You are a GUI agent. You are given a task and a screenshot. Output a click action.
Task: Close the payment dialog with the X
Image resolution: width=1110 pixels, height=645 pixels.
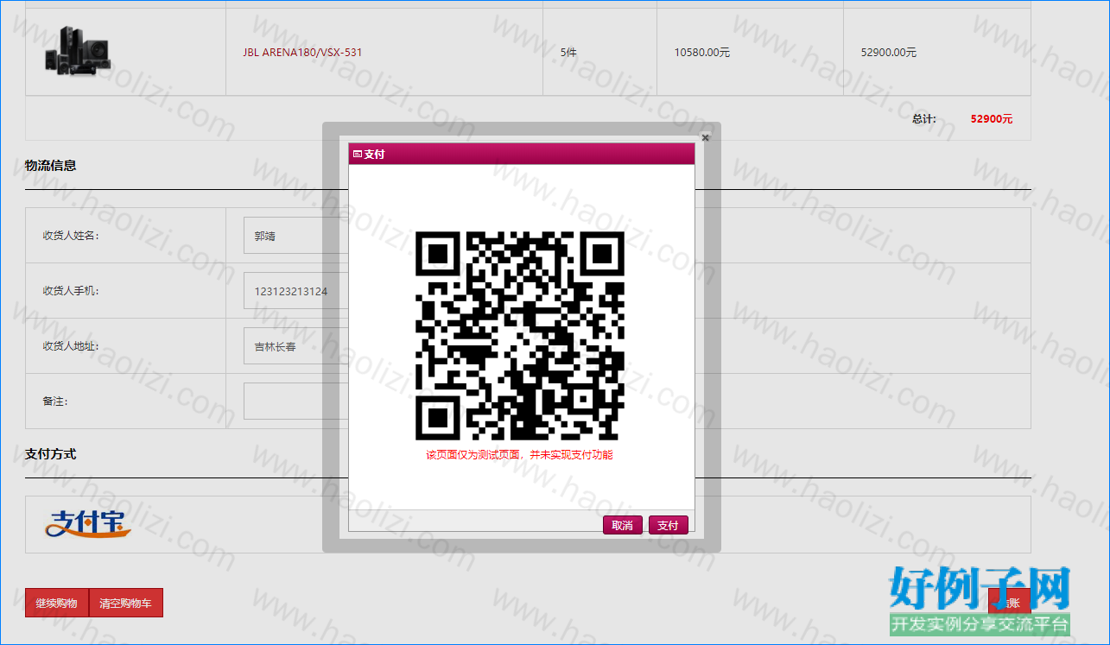coord(706,137)
